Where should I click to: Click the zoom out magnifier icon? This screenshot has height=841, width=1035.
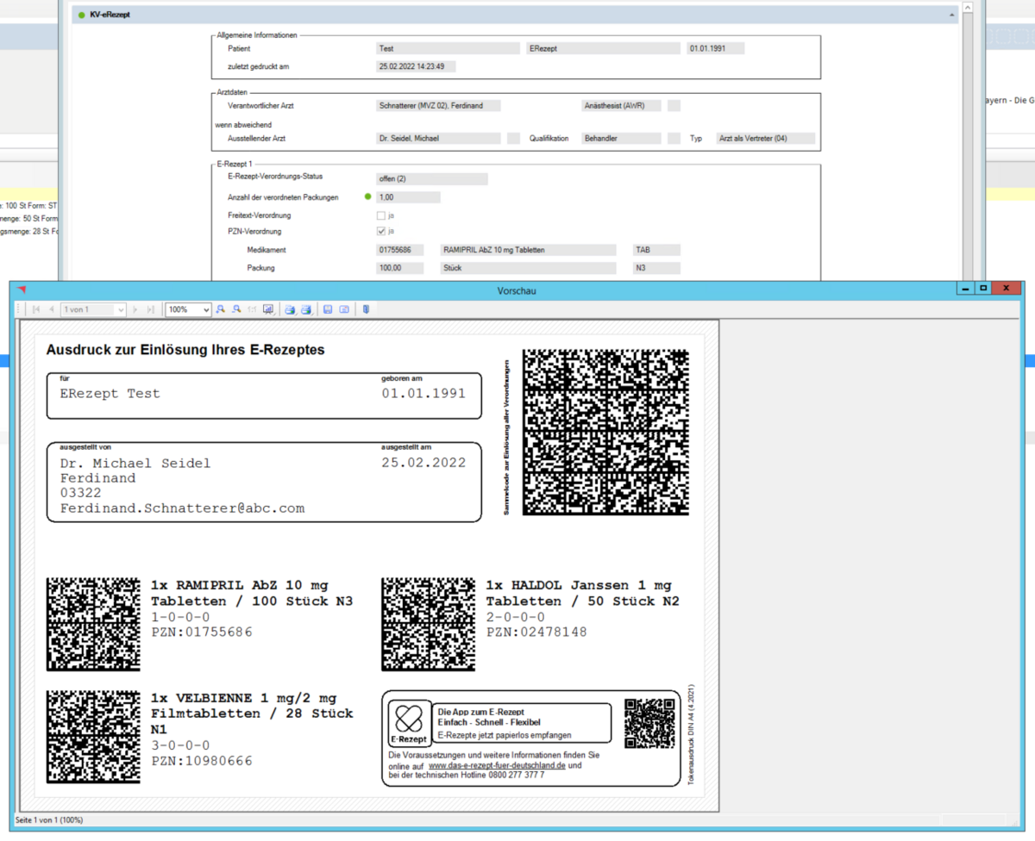pyautogui.click(x=236, y=309)
